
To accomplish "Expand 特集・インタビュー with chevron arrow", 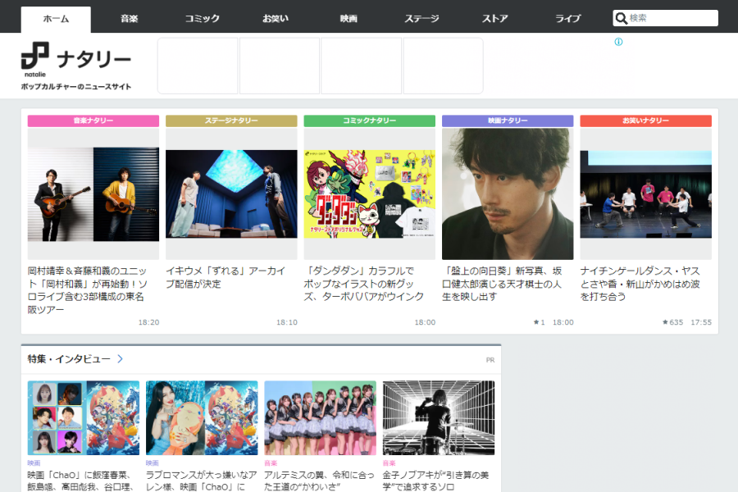I will tap(121, 359).
